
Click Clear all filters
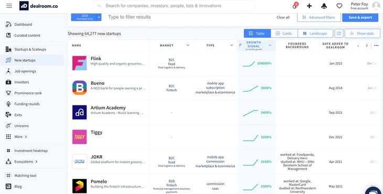pos(283,17)
